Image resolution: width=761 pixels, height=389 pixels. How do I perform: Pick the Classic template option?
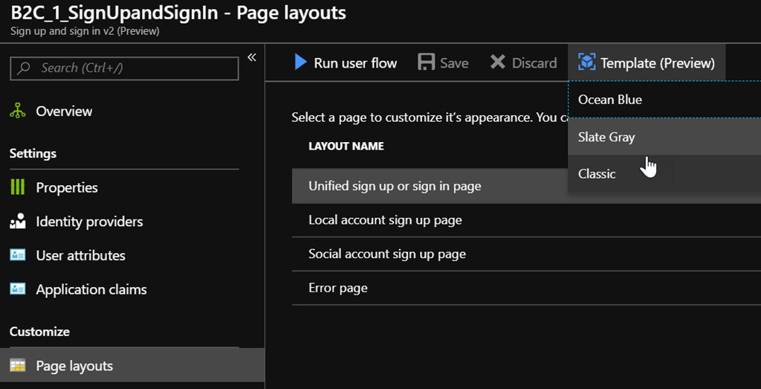597,174
